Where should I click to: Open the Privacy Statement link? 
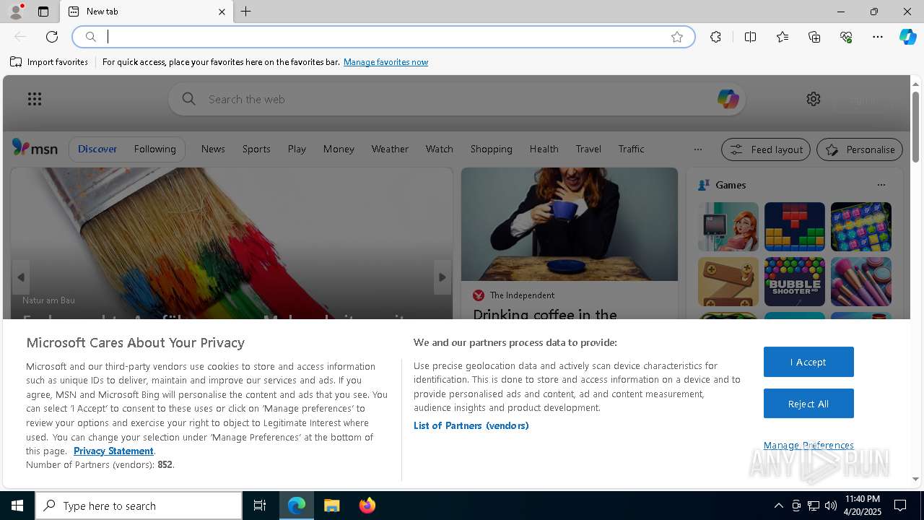tap(113, 451)
